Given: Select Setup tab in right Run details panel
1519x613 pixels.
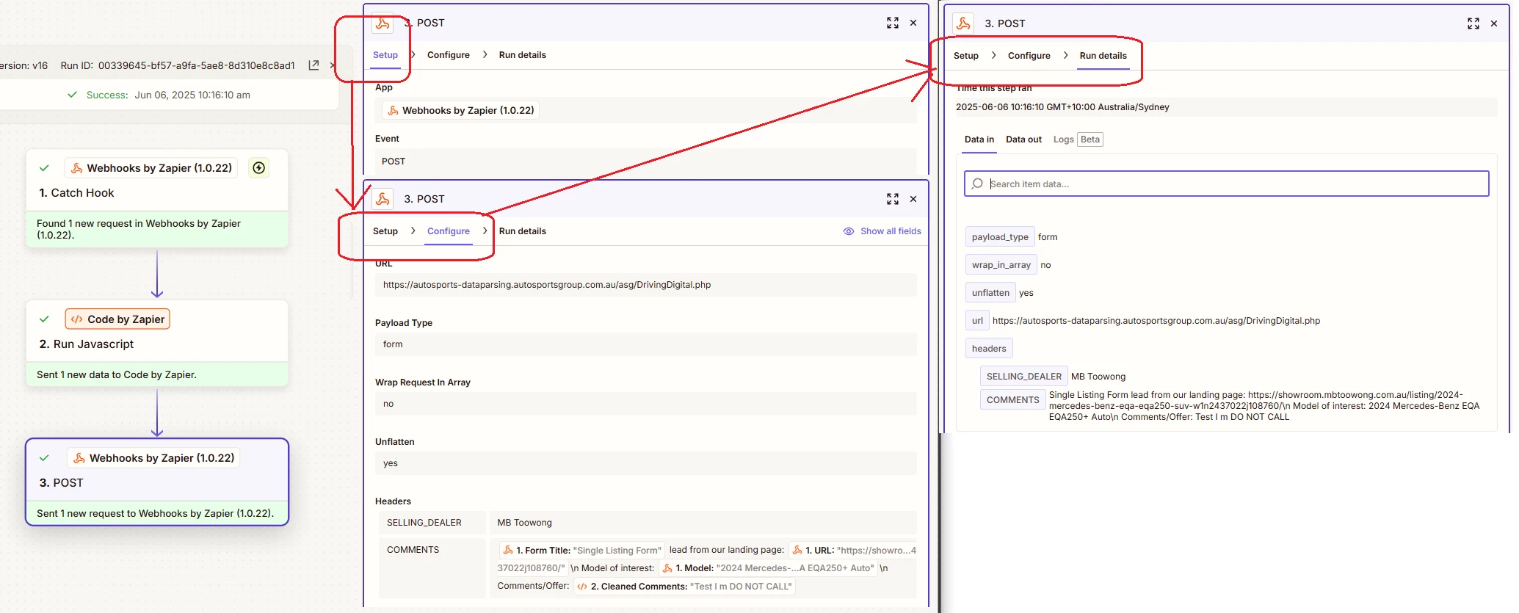Looking at the screenshot, I should point(966,56).
